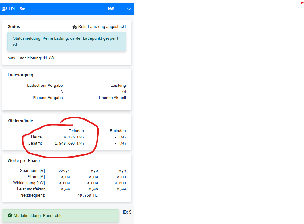The height and width of the screenshot is (224, 304).
Task: Click the 'Geladen' column header
Action: click(76, 131)
